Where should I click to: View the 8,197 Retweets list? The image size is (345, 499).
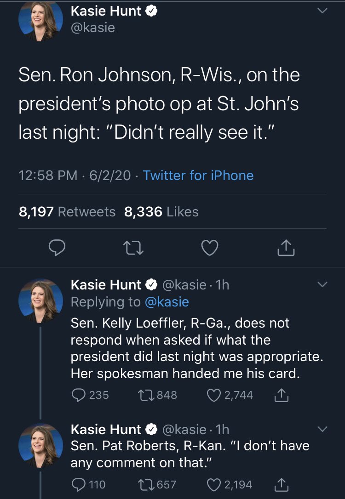[x=67, y=212]
